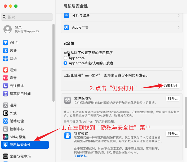187x162 pixels.
Task: Click 打开 button for 锁定模式
Action: point(173,134)
